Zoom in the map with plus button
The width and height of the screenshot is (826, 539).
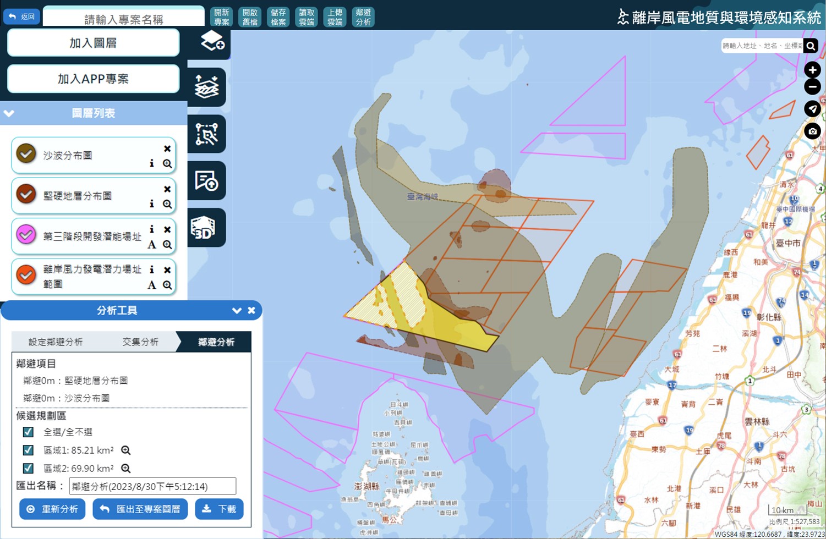pos(812,70)
